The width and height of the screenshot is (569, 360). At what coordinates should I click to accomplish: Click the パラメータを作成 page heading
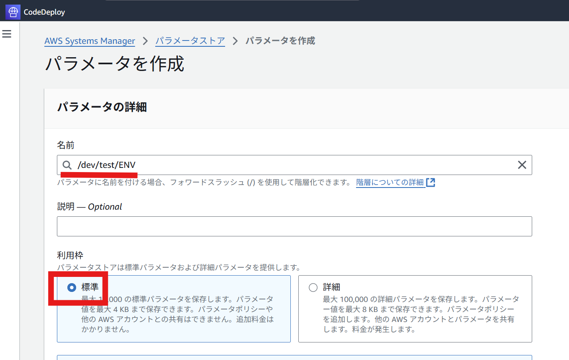(114, 64)
